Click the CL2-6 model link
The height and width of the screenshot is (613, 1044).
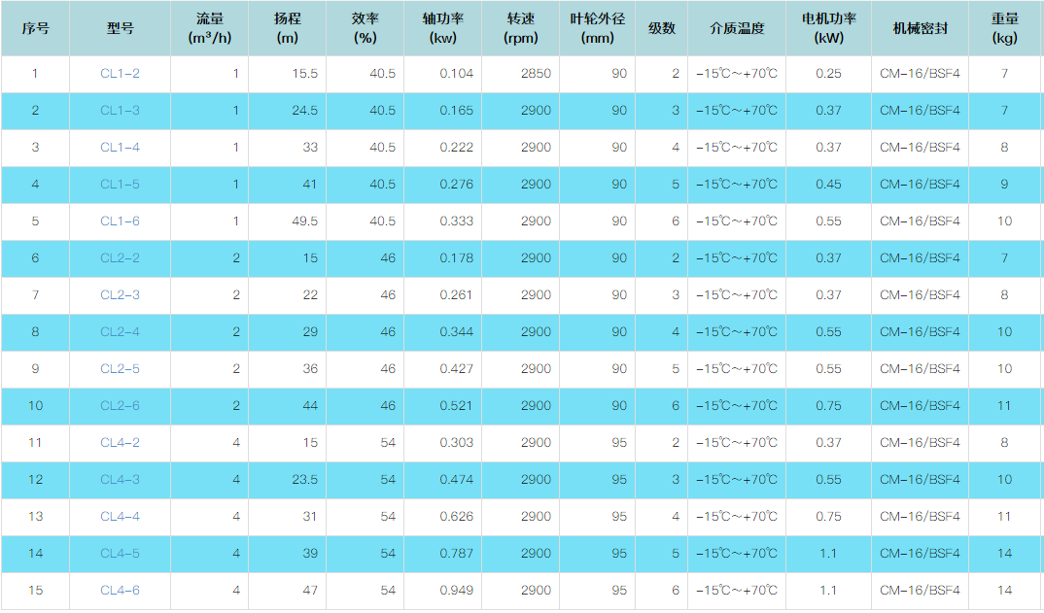coord(120,406)
